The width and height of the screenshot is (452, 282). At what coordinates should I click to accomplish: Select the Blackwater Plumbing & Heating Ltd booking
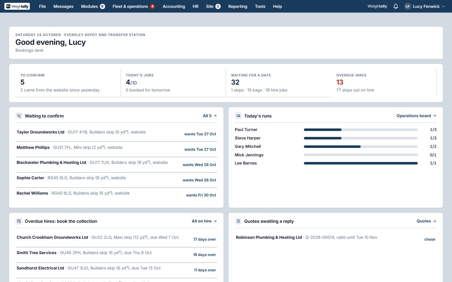pyautogui.click(x=116, y=165)
